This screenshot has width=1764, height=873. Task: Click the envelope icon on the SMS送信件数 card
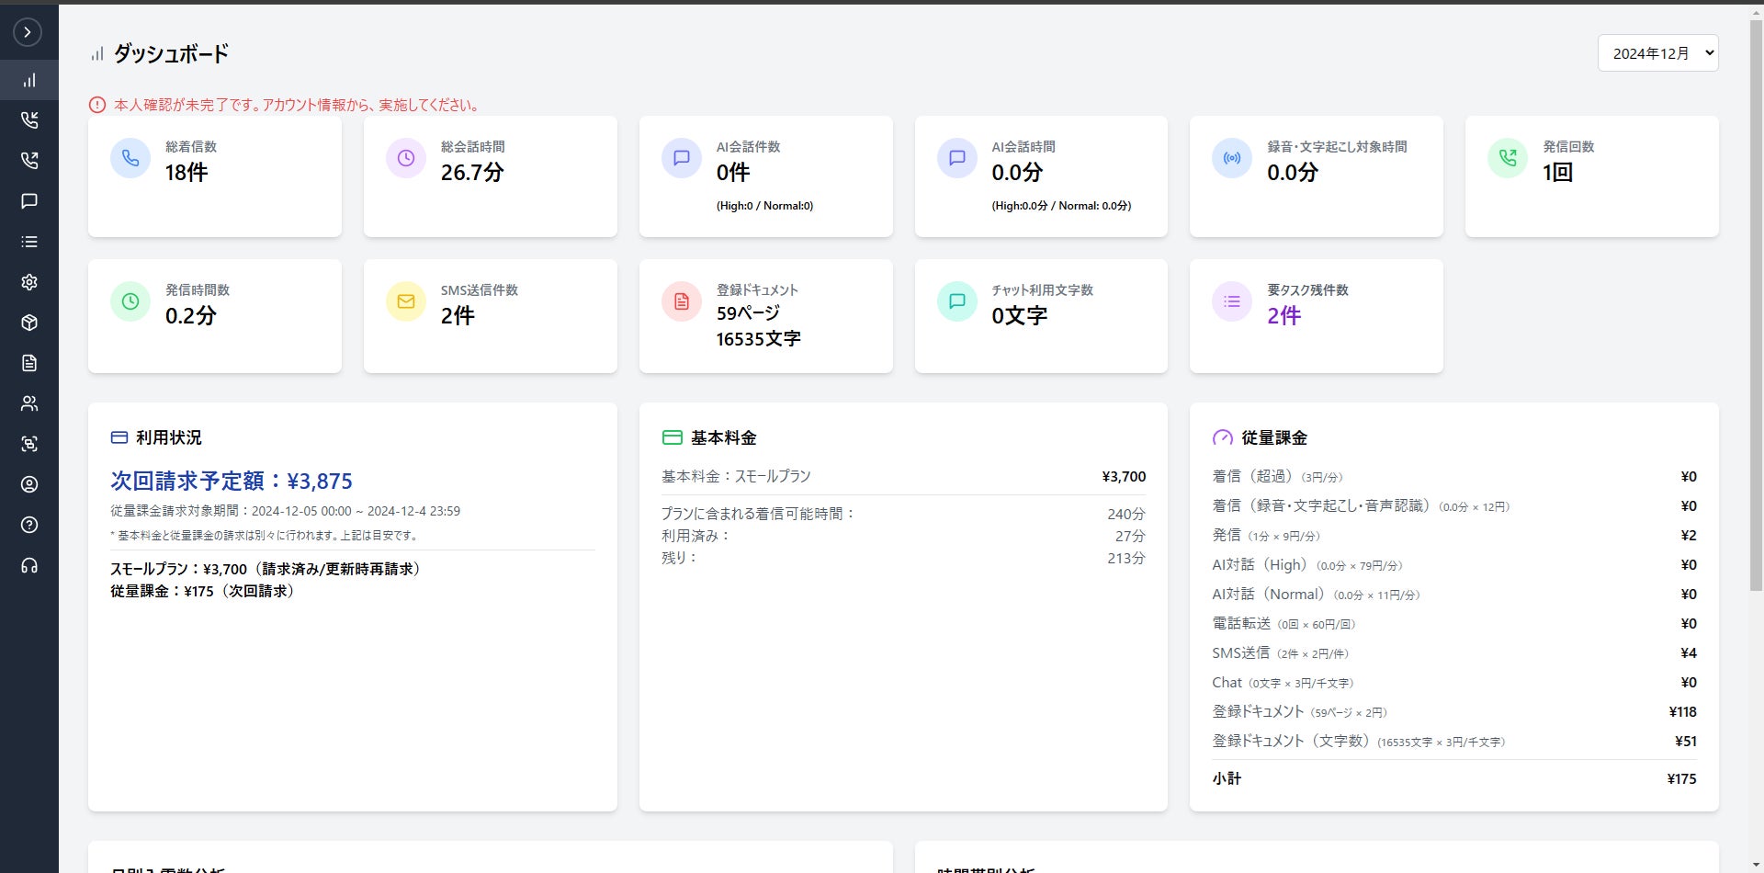pyautogui.click(x=406, y=301)
